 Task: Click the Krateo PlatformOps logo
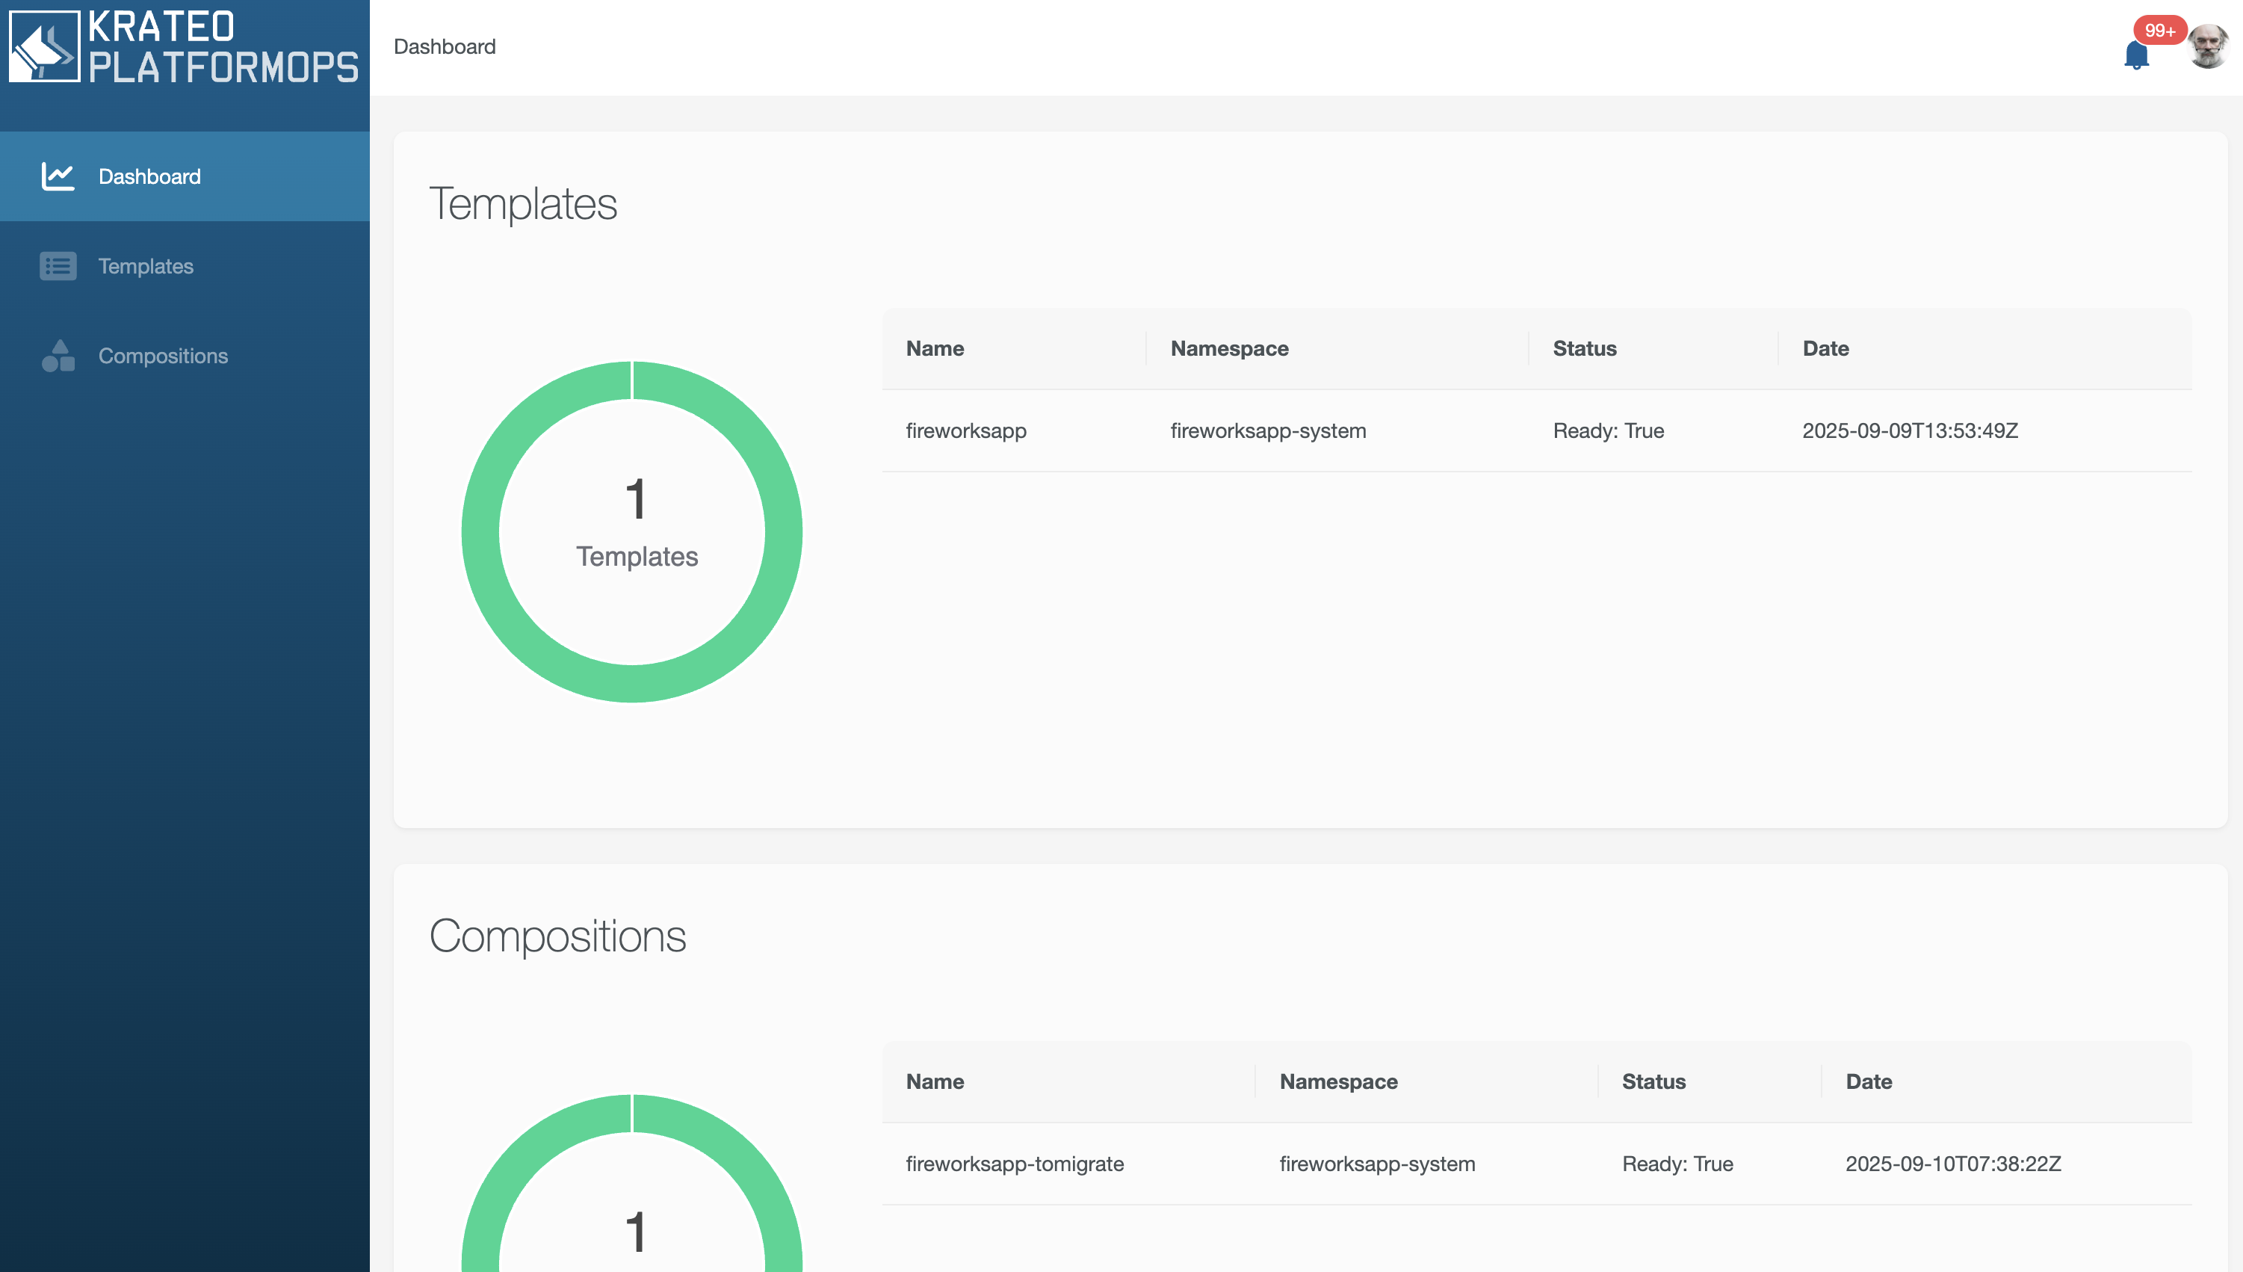click(x=183, y=47)
